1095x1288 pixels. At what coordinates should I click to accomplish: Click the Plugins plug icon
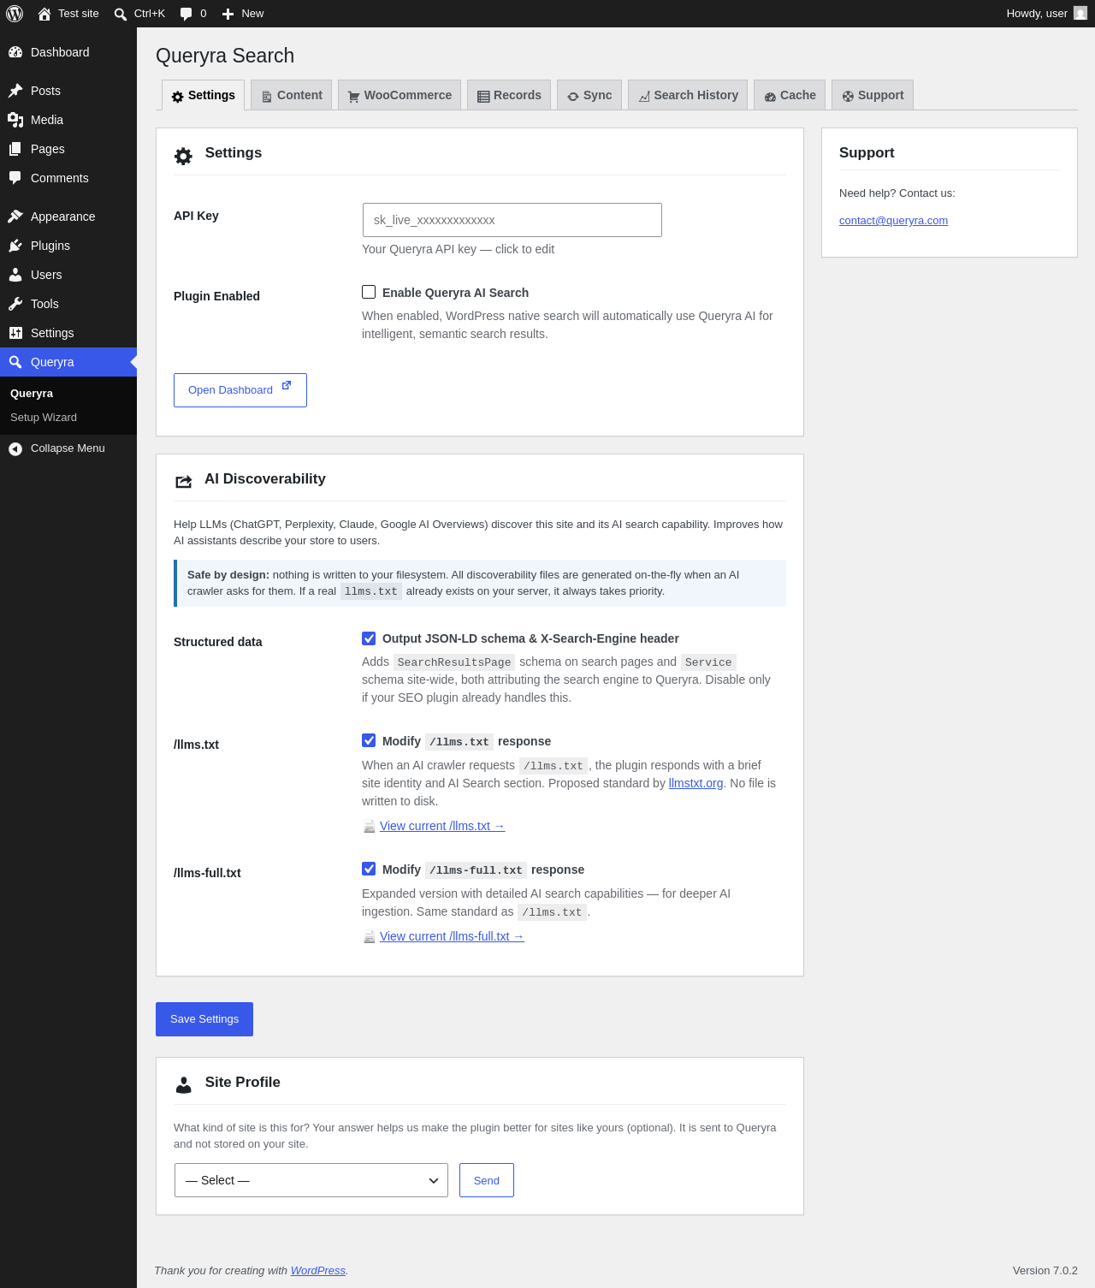pyautogui.click(x=15, y=246)
